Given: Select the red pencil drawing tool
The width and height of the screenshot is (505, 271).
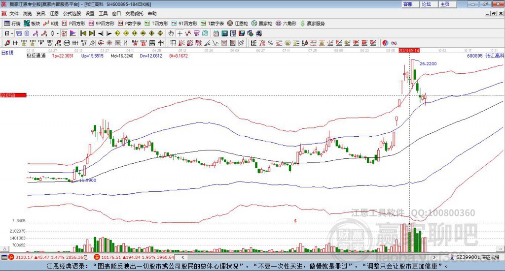Looking at the screenshot, I should (7, 43).
